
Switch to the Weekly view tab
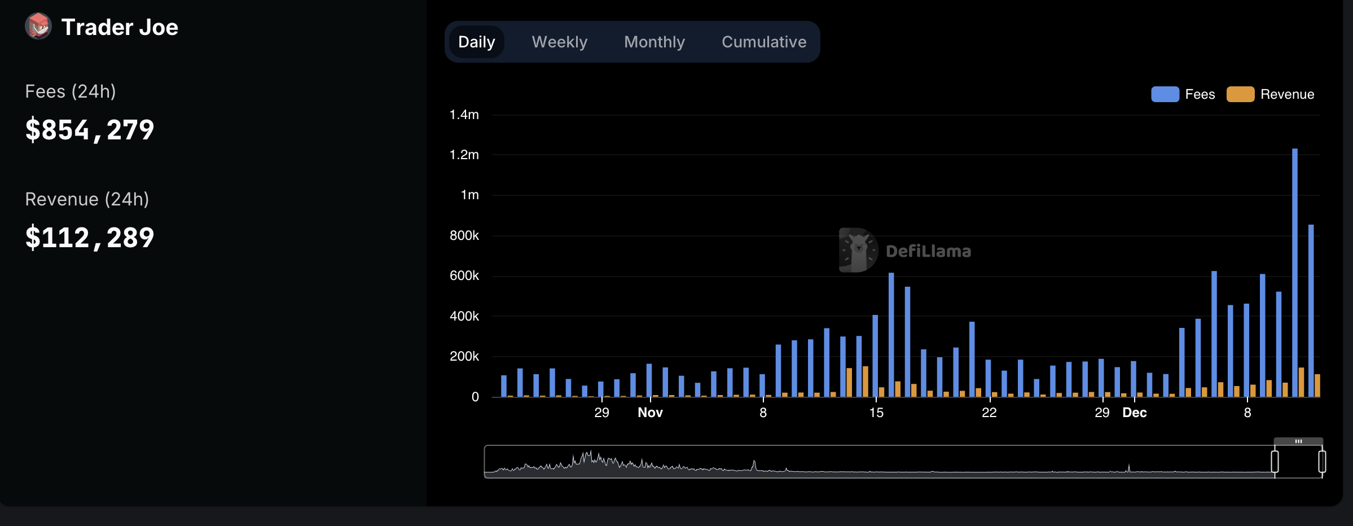pyautogui.click(x=560, y=42)
